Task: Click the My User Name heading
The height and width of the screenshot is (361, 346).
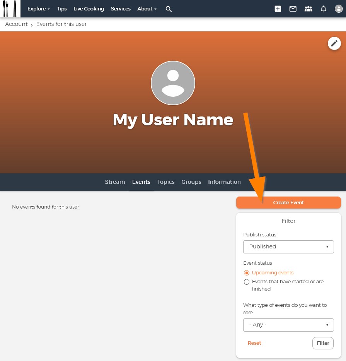Action: click(173, 120)
